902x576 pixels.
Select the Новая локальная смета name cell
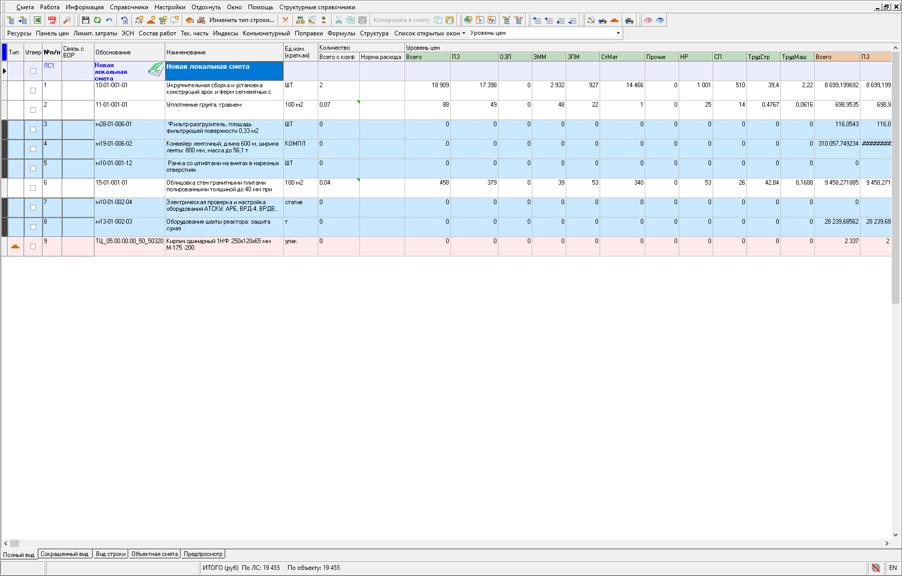[x=224, y=71]
